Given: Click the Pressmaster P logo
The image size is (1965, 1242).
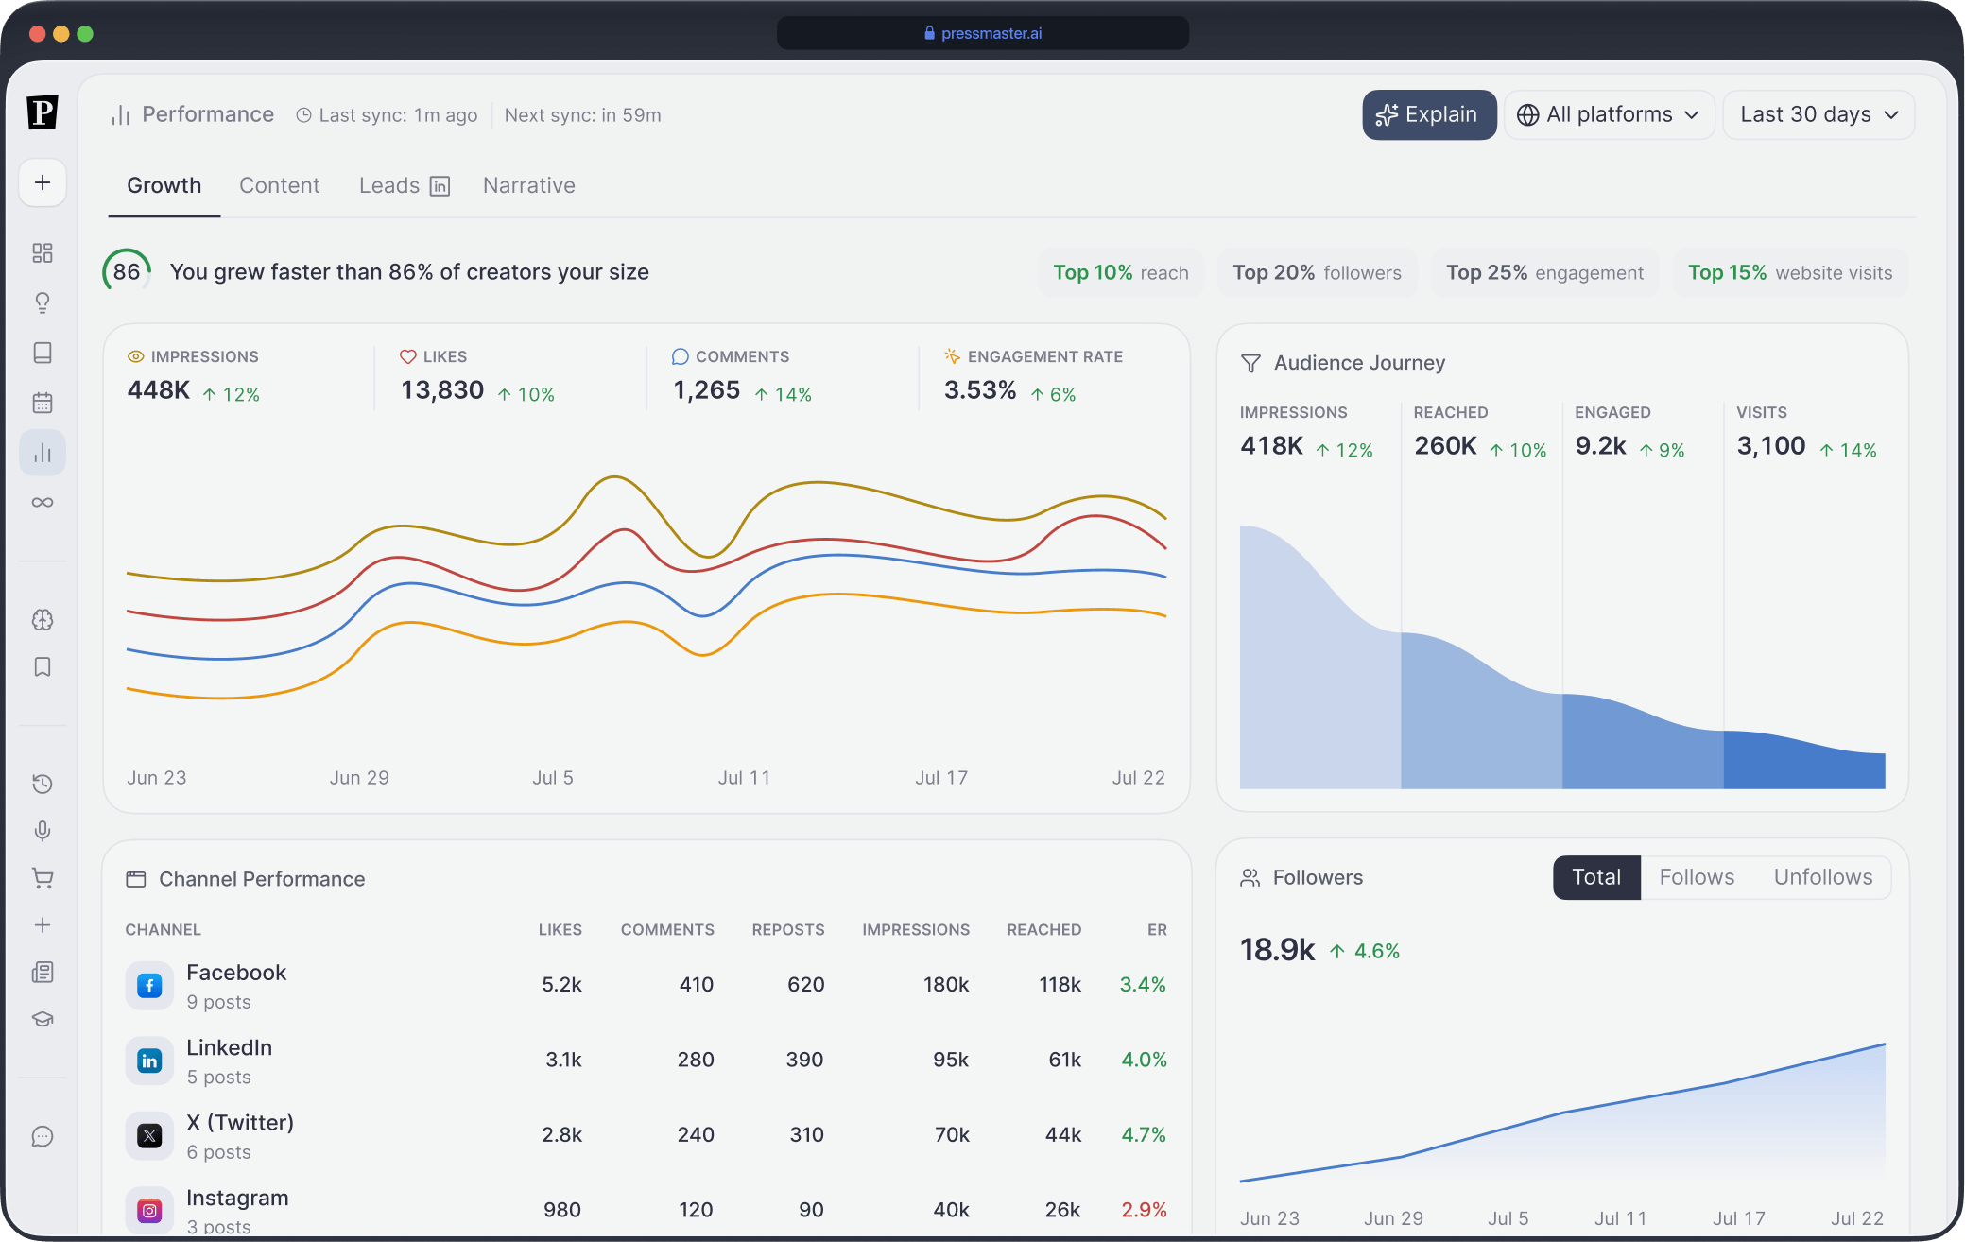Looking at the screenshot, I should [43, 112].
